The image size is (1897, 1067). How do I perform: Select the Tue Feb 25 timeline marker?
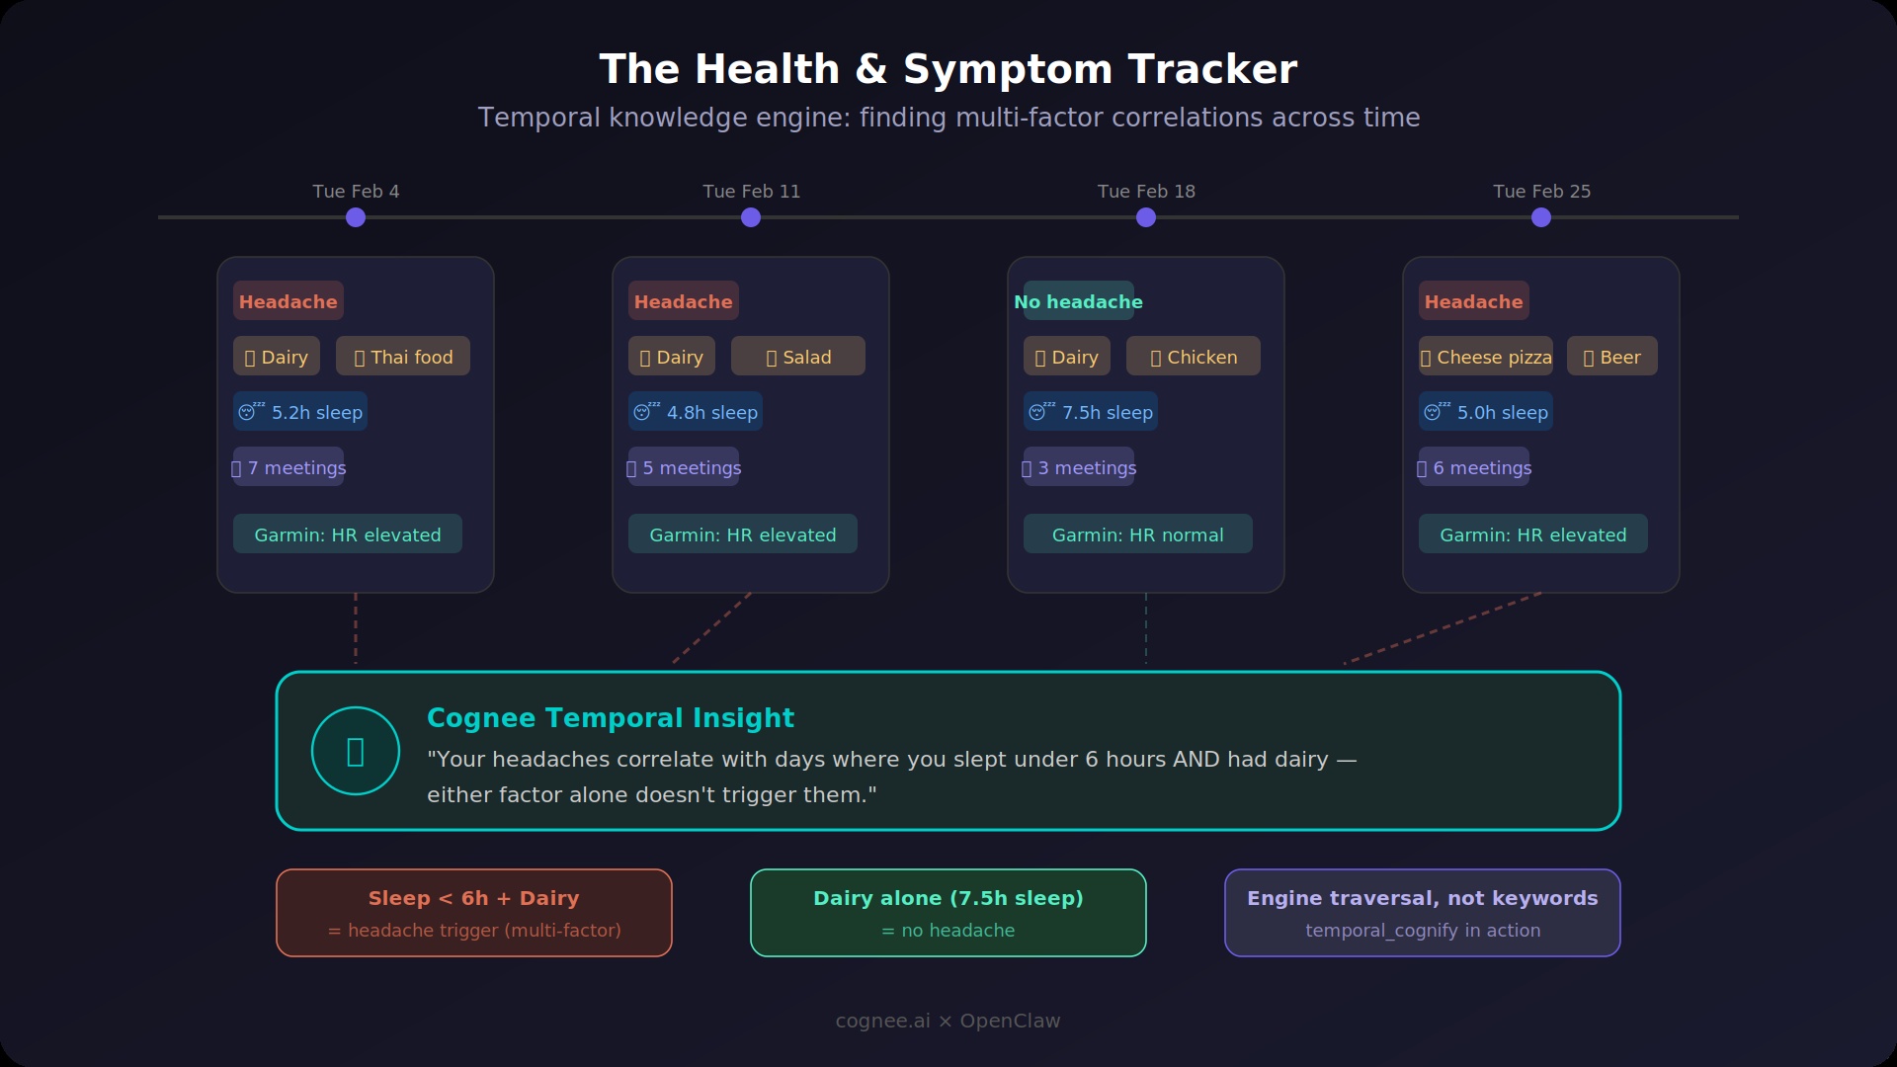(x=1541, y=217)
